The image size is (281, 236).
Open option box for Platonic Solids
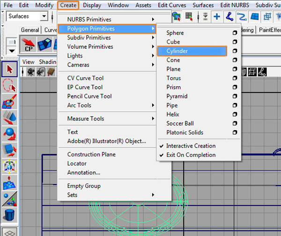click(x=235, y=133)
